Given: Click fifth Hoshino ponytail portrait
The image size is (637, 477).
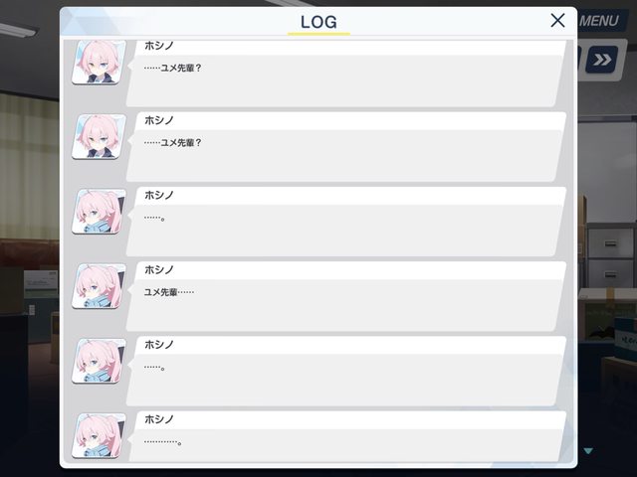Looking at the screenshot, I should [99, 361].
